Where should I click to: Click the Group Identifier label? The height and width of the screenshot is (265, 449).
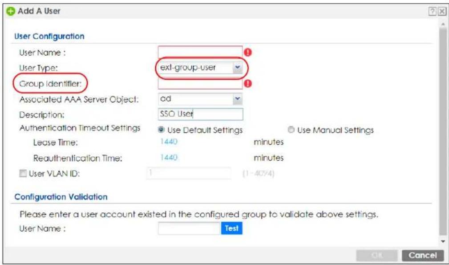[50, 84]
